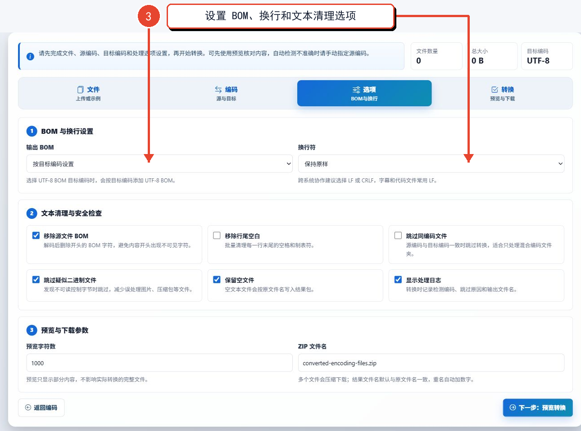Uncheck 移除源文件 BOM
Viewport: 581px width, 431px height.
(36, 236)
